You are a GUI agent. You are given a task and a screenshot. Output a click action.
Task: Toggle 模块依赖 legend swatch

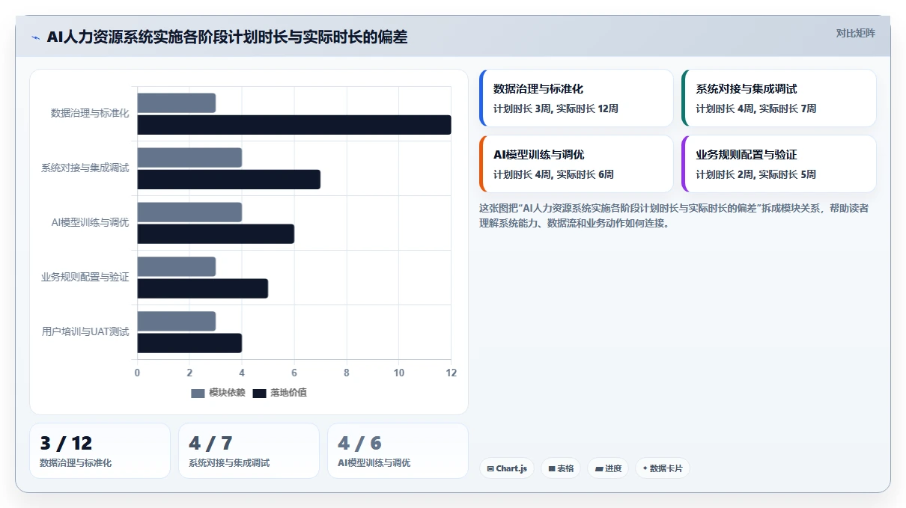198,393
